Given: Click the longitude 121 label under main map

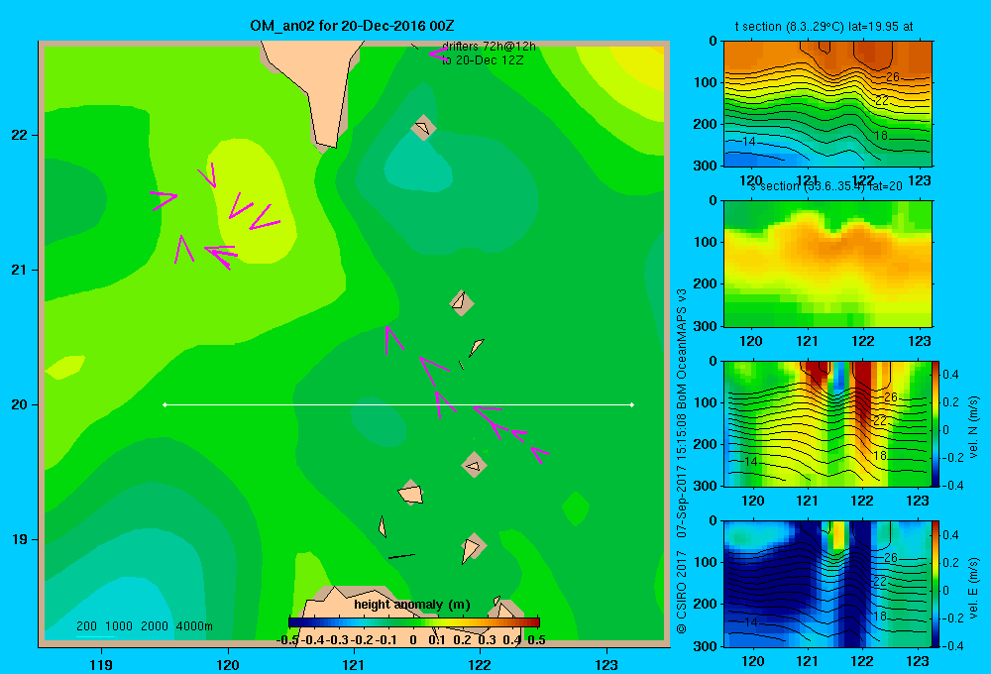Looking at the screenshot, I should [x=354, y=664].
